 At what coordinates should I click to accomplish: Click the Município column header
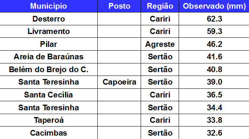(x=48, y=6)
